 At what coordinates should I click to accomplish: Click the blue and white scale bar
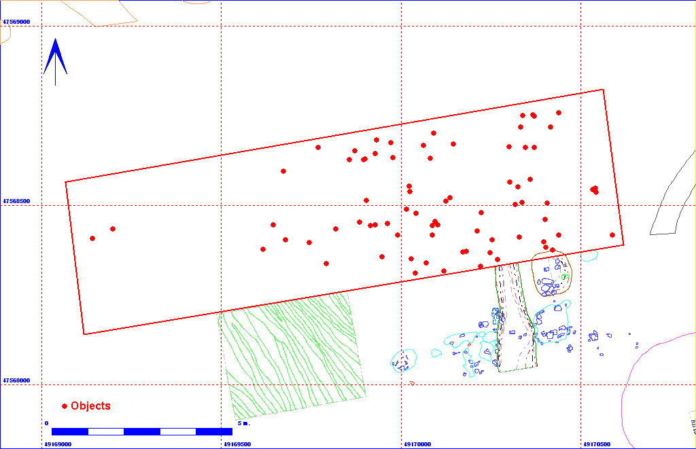(x=142, y=432)
